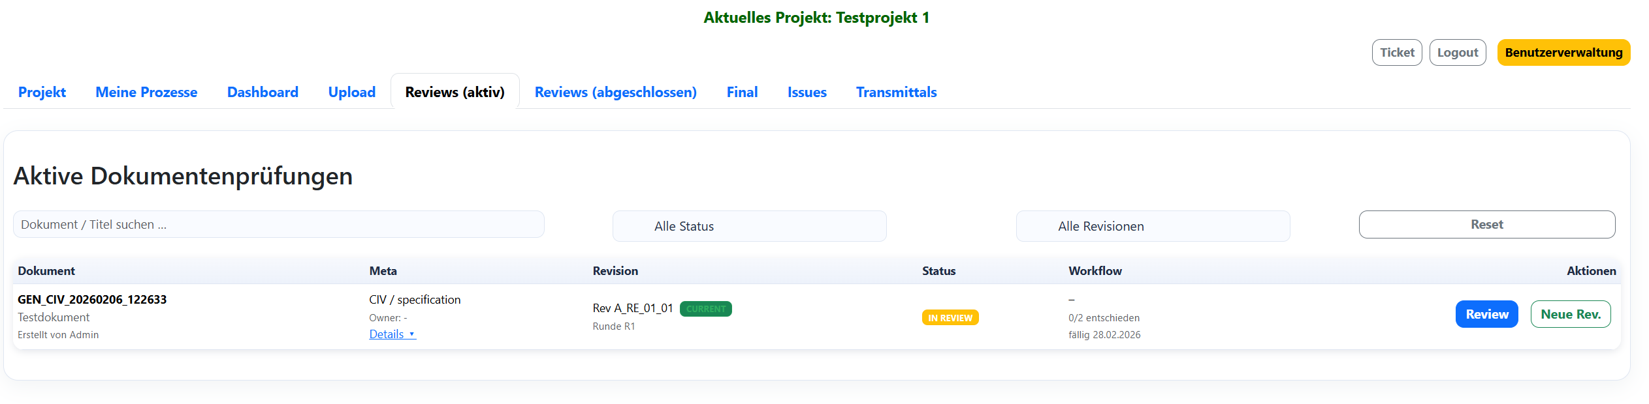Expand the Alle Revisionen dropdown
Screen dimensions: 1649x404
[x=1153, y=226]
